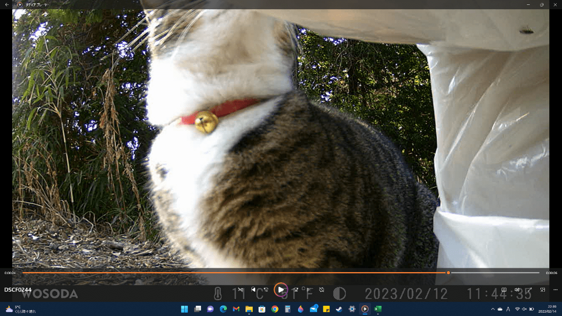Open File Explorer from the taskbar
This screenshot has width=562, height=316.
coord(249,309)
